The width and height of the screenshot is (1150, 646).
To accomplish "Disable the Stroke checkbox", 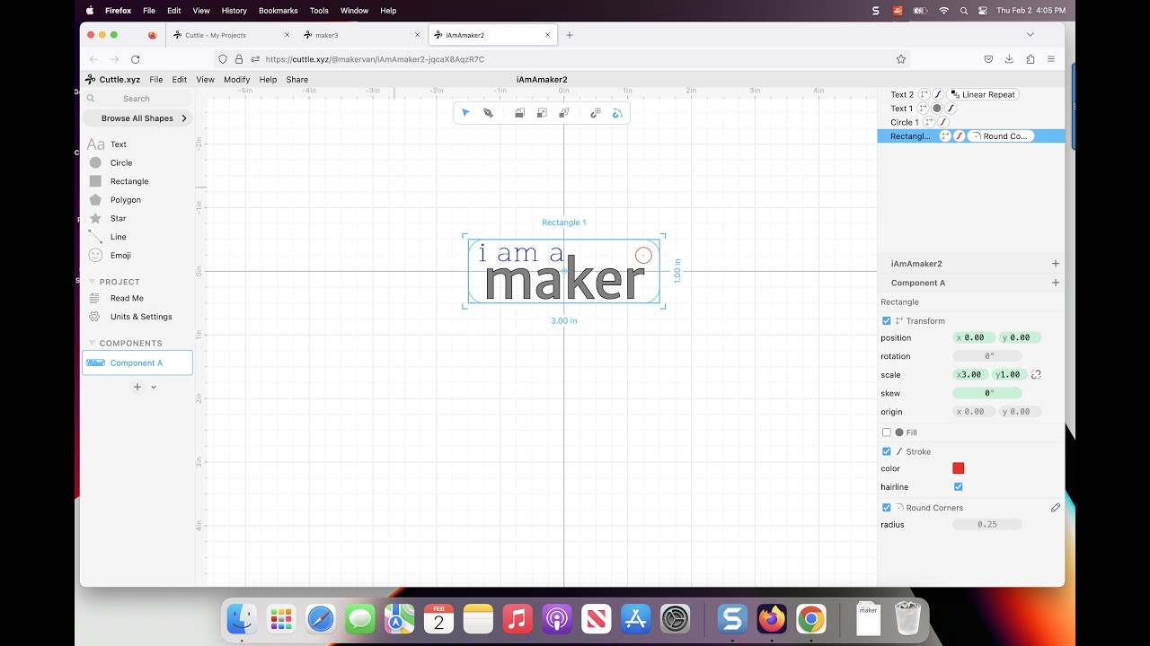I will coord(887,452).
